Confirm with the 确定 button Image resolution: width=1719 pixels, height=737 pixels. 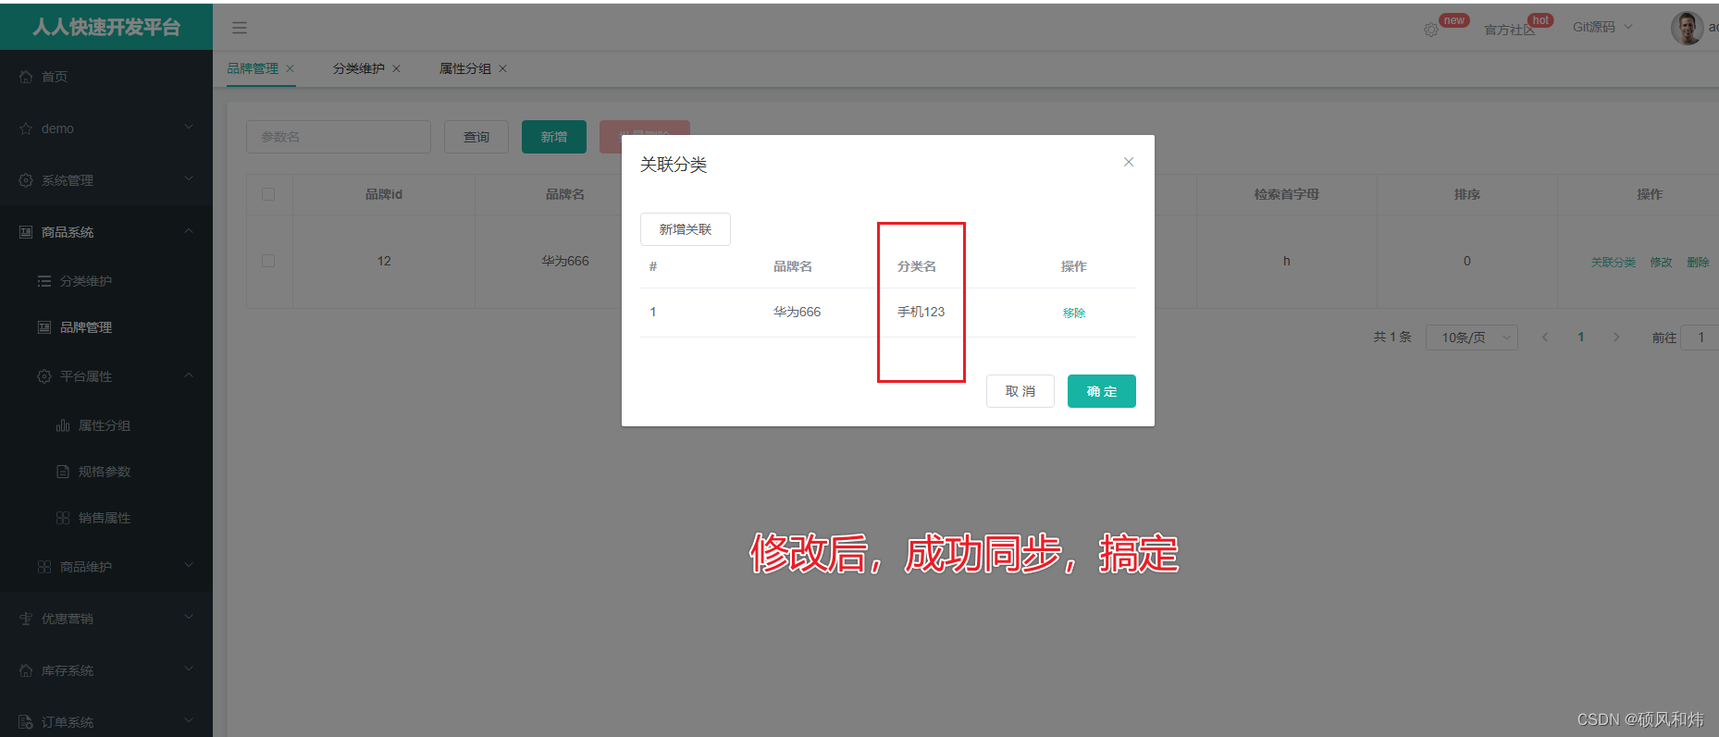1102,391
